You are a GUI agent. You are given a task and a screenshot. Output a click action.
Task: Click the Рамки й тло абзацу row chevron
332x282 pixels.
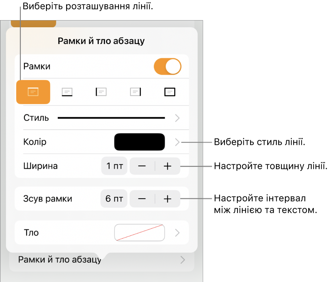[183, 260]
